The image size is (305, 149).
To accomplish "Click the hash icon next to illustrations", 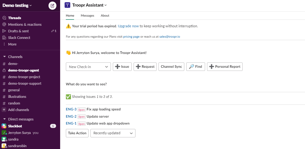I will 4,97.
